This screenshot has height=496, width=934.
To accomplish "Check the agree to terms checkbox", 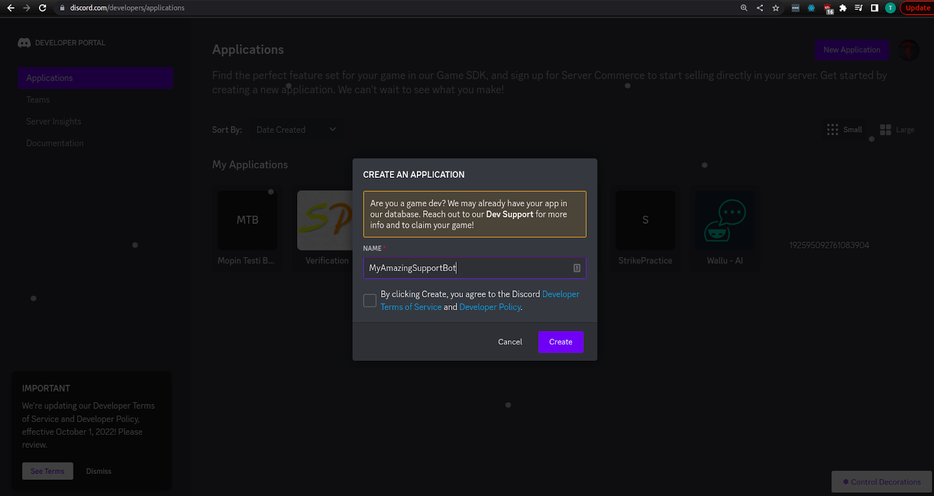I will pyautogui.click(x=370, y=301).
